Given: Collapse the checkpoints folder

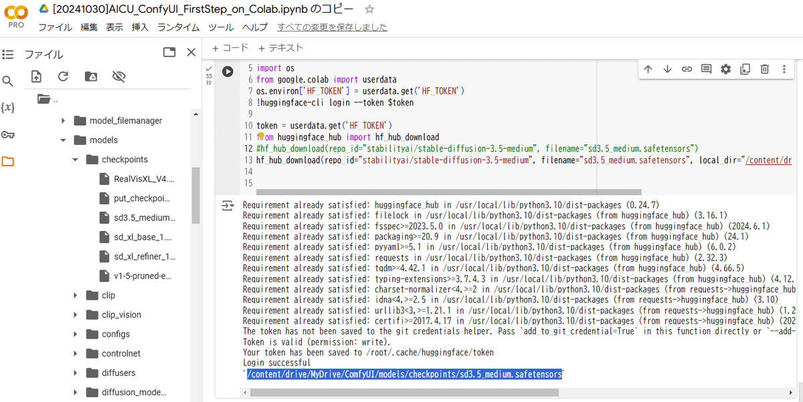Looking at the screenshot, I should pos(76,160).
